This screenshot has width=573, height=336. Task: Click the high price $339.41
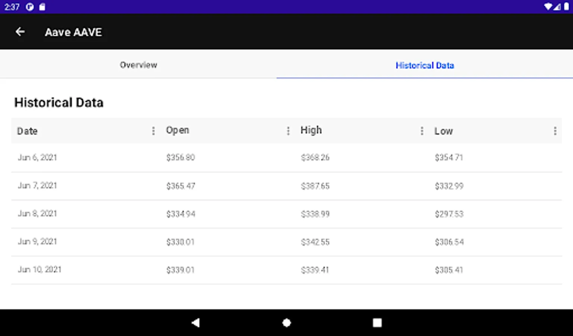tap(315, 270)
